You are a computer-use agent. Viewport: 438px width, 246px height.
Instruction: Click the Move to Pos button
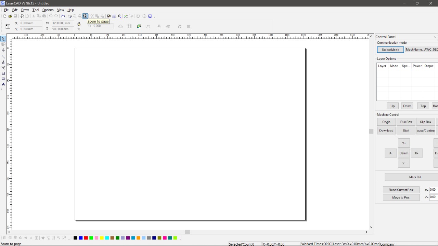[401, 197]
